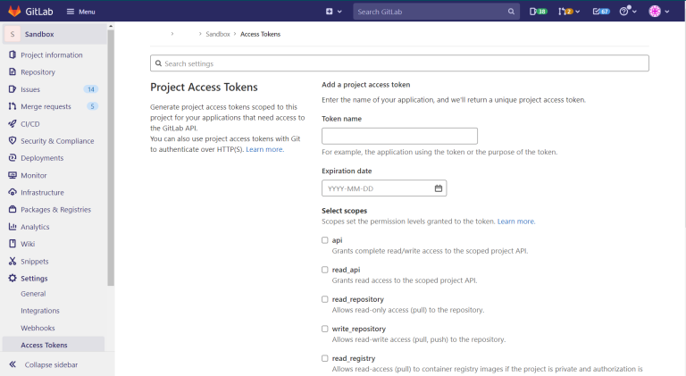The width and height of the screenshot is (686, 376).
Task: Open the calendar date picker icon
Action: click(x=439, y=188)
